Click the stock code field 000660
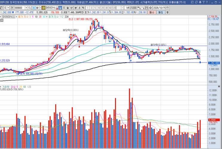222x149 pixels. click(x=19, y=8)
